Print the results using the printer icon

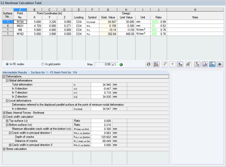(x=204, y=64)
